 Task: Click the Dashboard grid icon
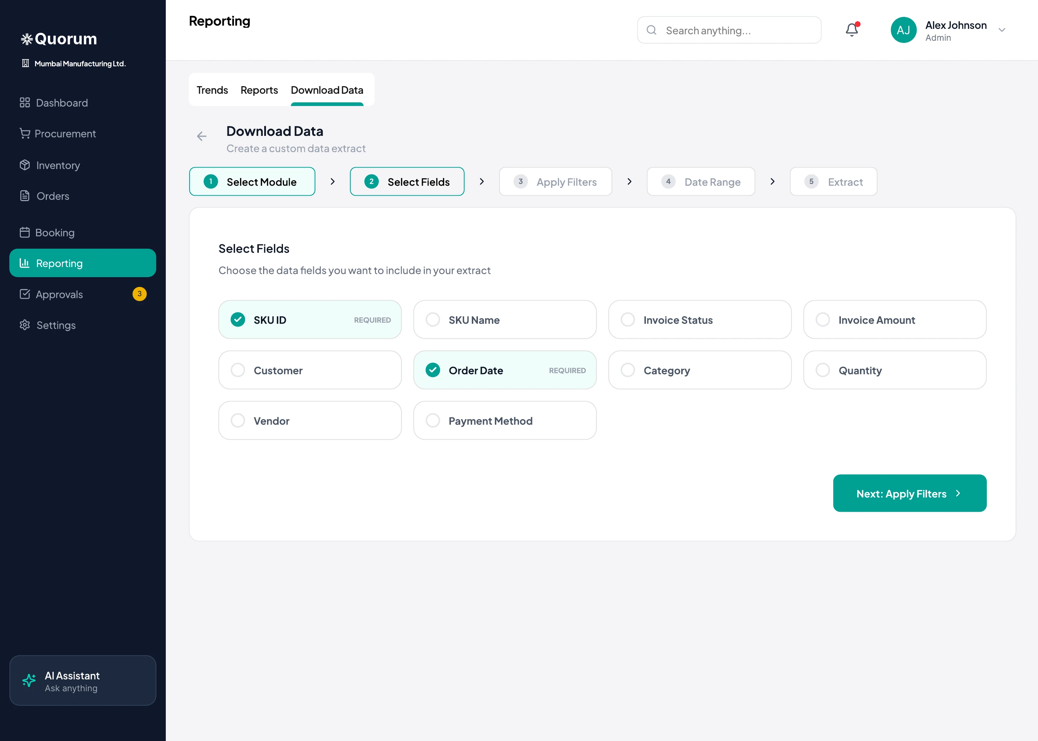coord(25,102)
